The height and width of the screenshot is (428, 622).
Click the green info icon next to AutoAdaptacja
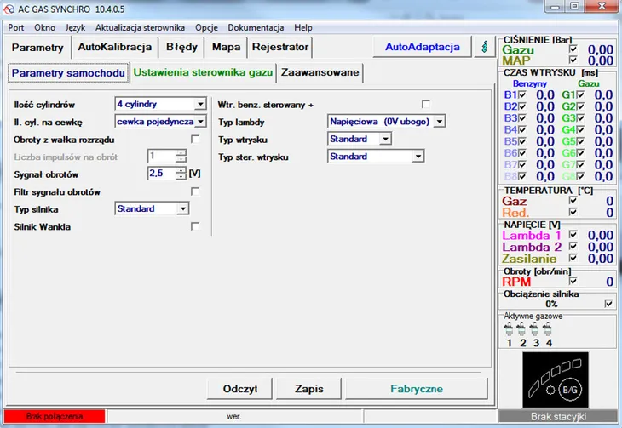[484, 47]
